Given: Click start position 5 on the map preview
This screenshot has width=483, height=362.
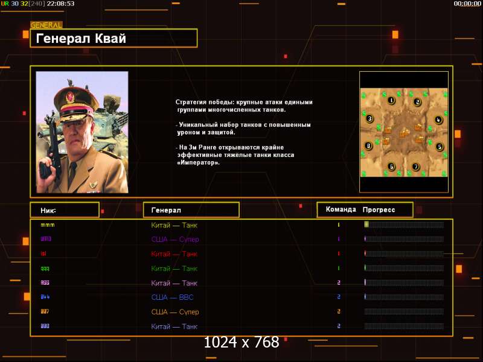Looking at the screenshot, I should pyautogui.click(x=440, y=147).
